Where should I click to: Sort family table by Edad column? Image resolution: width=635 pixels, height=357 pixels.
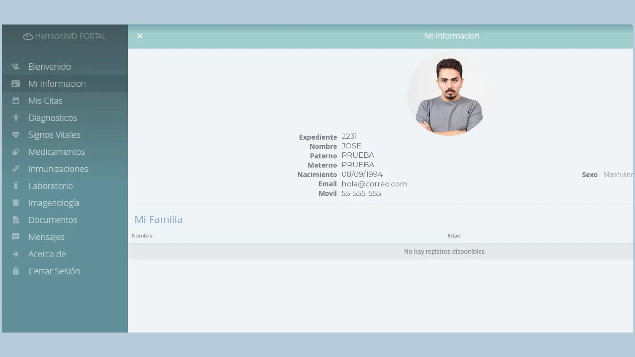pos(454,236)
